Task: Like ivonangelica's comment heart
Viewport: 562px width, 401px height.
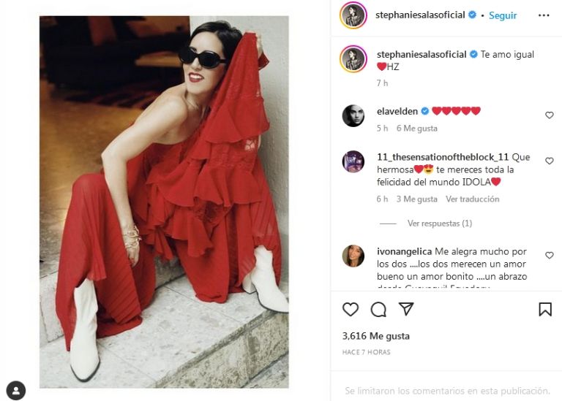Action: click(549, 256)
